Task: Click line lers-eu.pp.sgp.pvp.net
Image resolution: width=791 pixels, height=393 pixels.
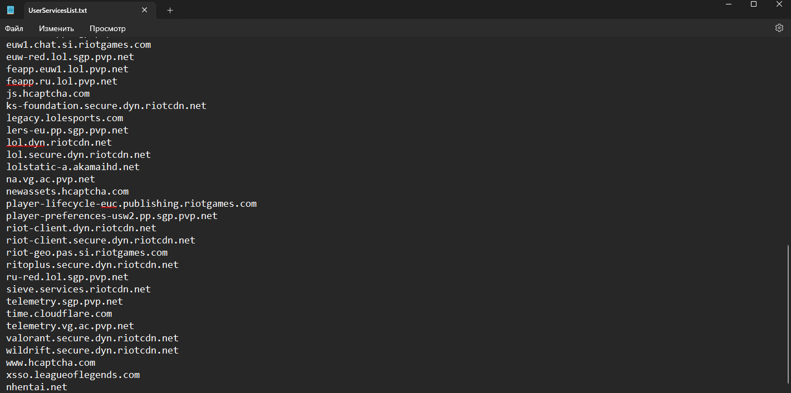Action: pos(67,130)
